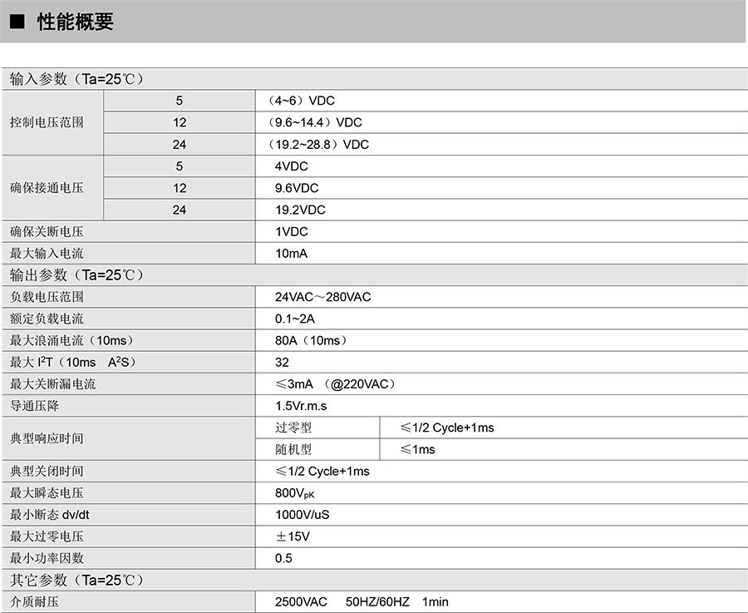Click the 过零型 response type cell

(x=293, y=428)
